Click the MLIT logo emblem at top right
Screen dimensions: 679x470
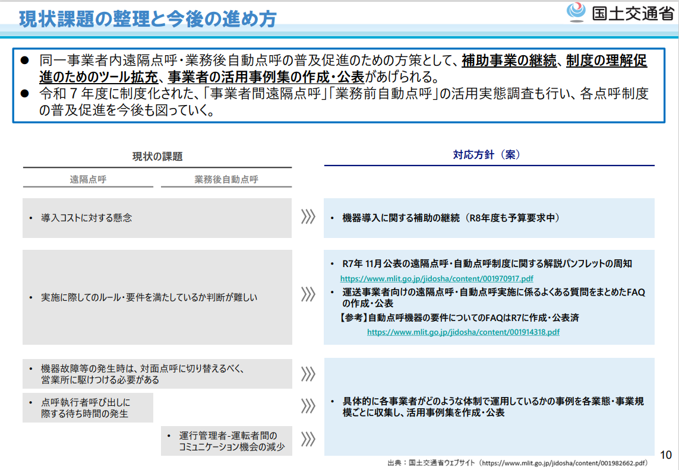point(576,12)
